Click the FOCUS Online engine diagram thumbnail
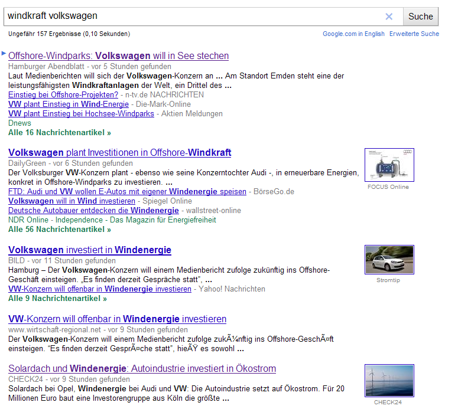458x409 pixels. pos(389,165)
